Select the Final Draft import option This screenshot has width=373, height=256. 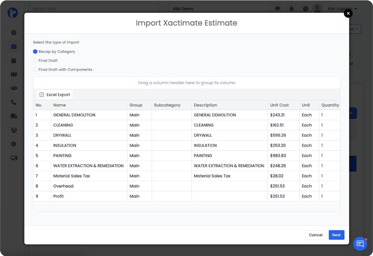[x=35, y=60]
